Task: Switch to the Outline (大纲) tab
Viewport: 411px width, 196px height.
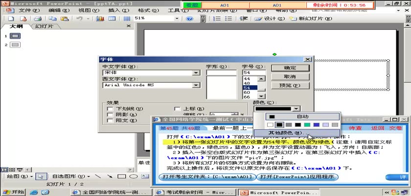Action: coord(16,26)
